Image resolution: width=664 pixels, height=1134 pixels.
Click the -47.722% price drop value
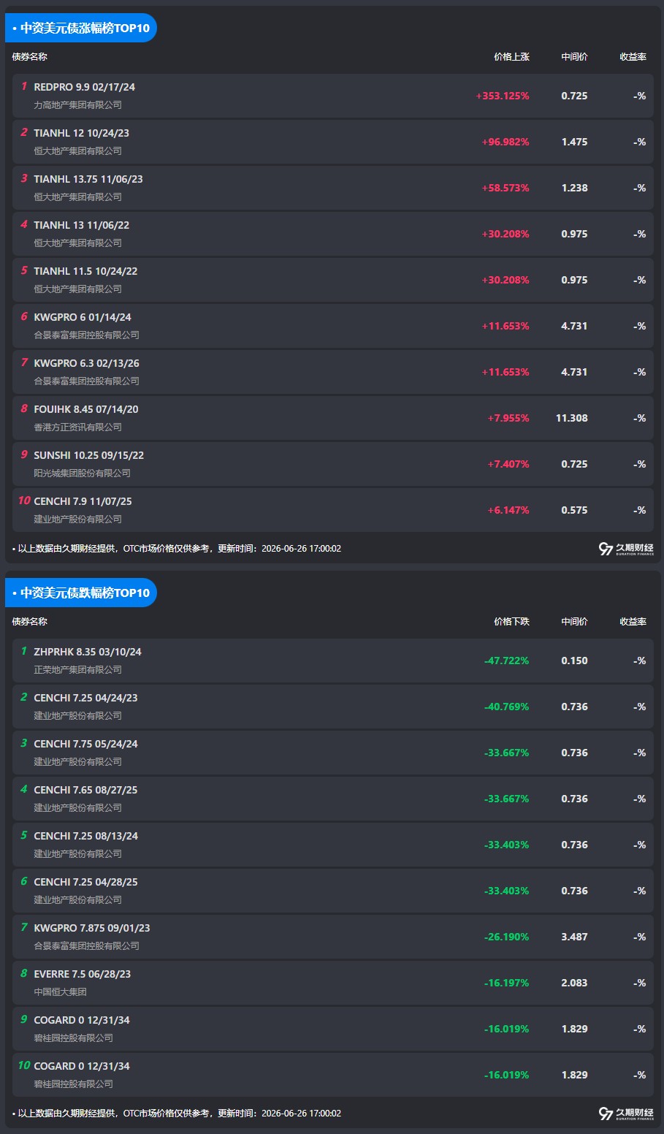[x=506, y=661]
